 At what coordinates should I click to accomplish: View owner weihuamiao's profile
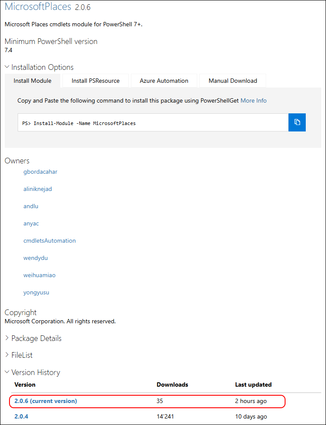[40, 275]
